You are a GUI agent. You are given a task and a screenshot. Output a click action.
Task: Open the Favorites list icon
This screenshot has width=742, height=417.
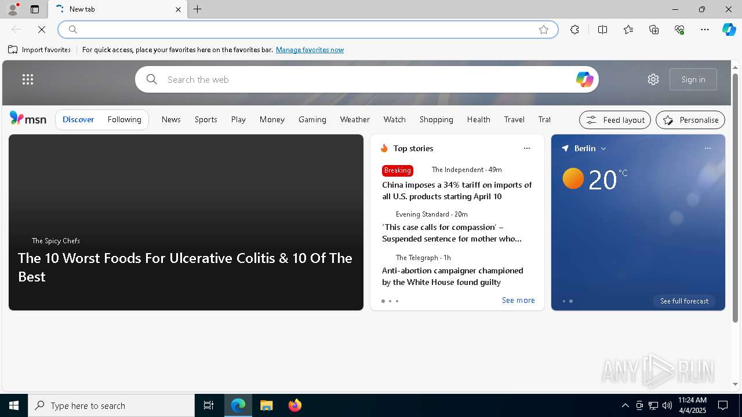[628, 30]
